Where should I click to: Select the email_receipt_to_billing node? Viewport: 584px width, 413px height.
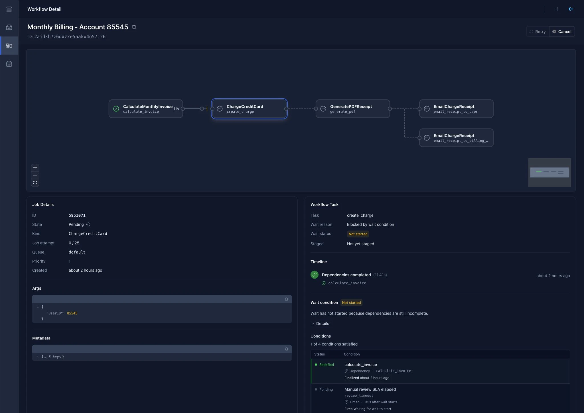click(x=456, y=138)
